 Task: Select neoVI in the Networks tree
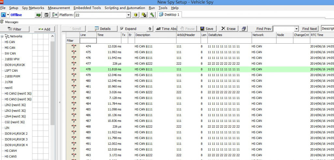tap(9, 88)
